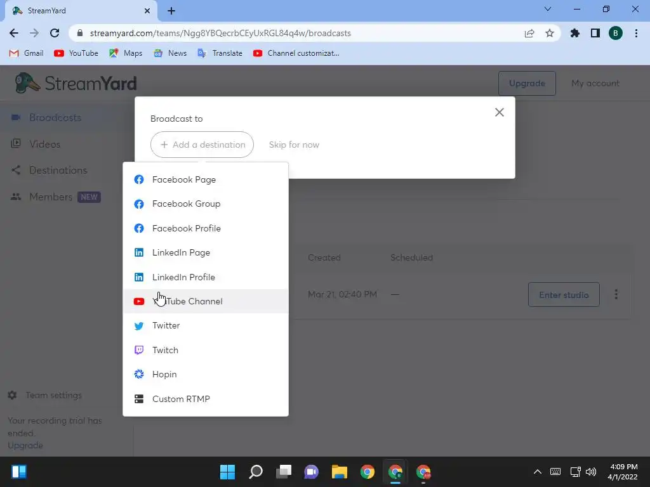The width and height of the screenshot is (650, 487).
Task: Select Custom RTMP destination
Action: click(206, 399)
